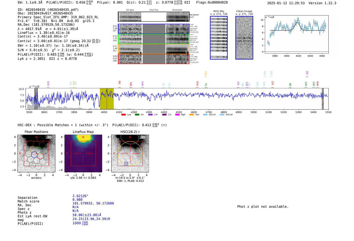Click the small blue square in HSC r image
Screen dimensions: 354x241
(x=126, y=164)
